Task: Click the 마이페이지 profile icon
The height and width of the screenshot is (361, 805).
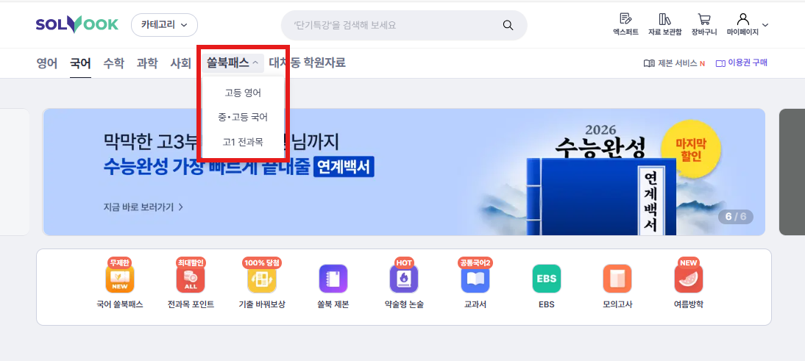Action: (x=742, y=19)
